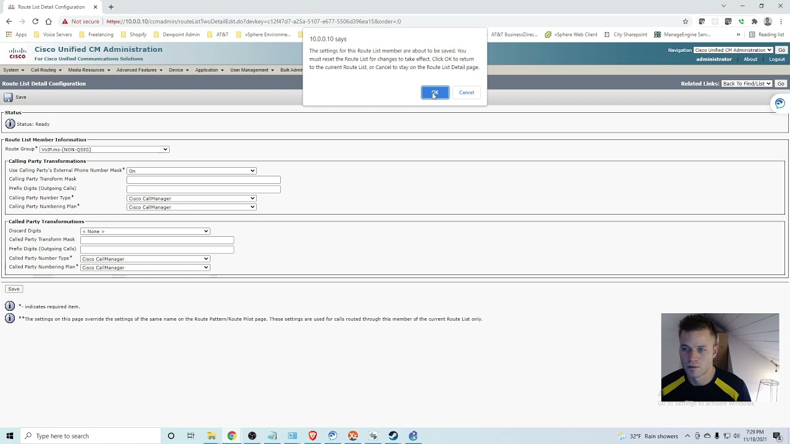Click the floating chat assistant icon

pyautogui.click(x=780, y=104)
